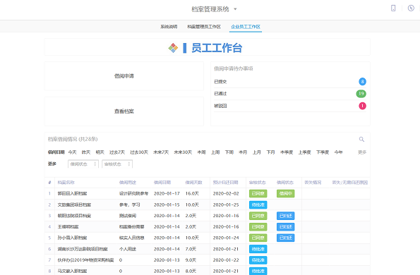Filter borrow date by 下季度
The width and height of the screenshot is (420, 275).
click(323, 152)
